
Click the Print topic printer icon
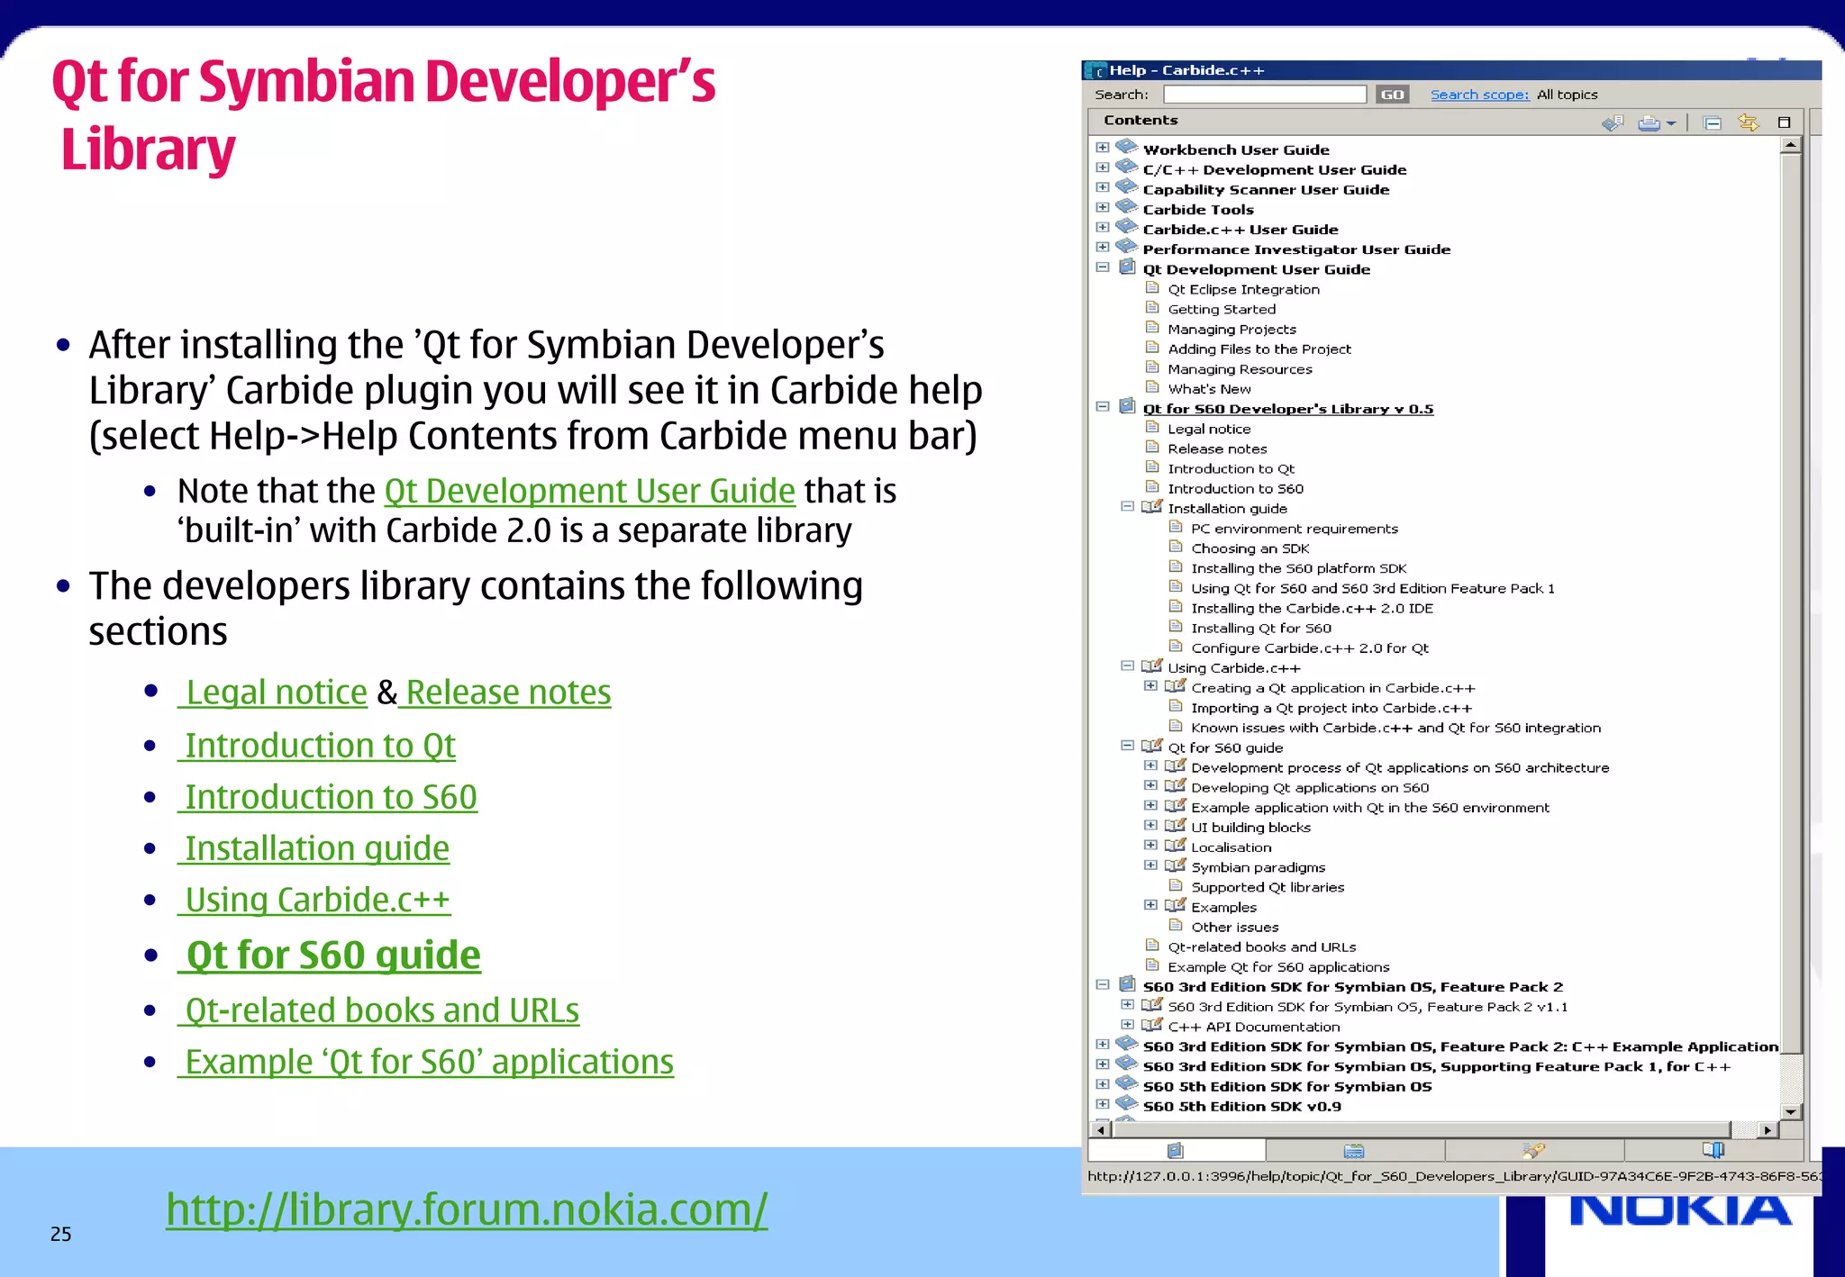tap(1649, 122)
